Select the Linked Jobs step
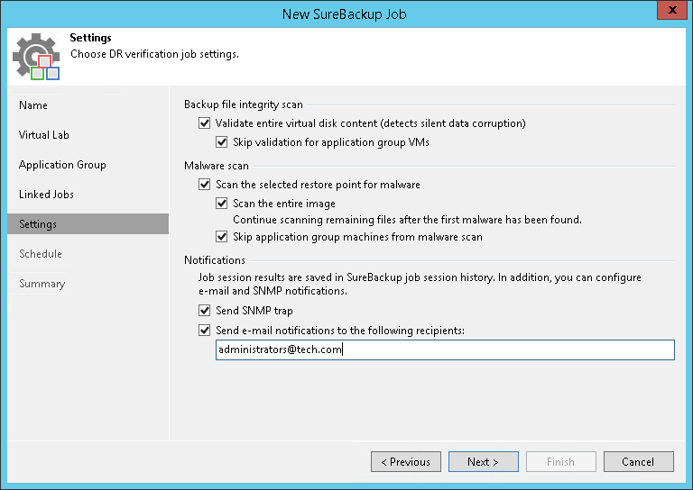 coord(46,195)
